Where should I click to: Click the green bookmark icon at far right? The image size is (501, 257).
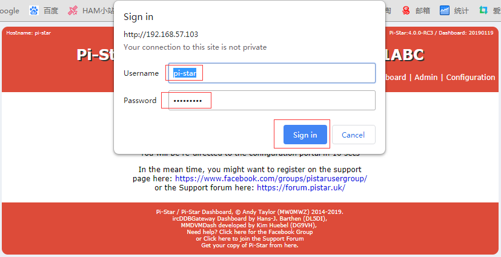pyautogui.click(x=483, y=10)
